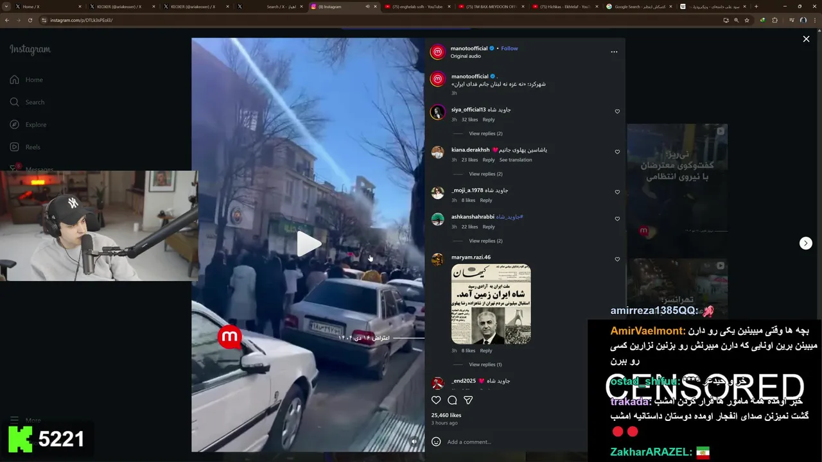822x462 pixels.
Task: Open Reels in Instagram sidebar
Action: click(x=25, y=147)
